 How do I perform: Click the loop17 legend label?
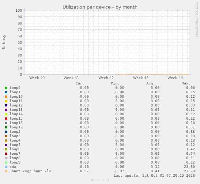coord(16,127)
